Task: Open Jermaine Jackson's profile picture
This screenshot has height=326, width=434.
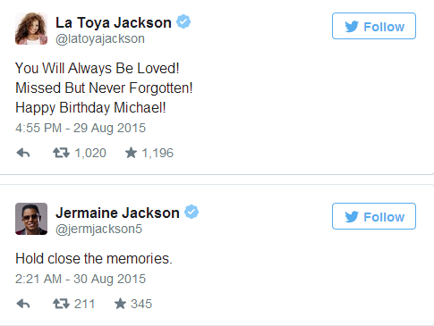Action: pos(31,219)
